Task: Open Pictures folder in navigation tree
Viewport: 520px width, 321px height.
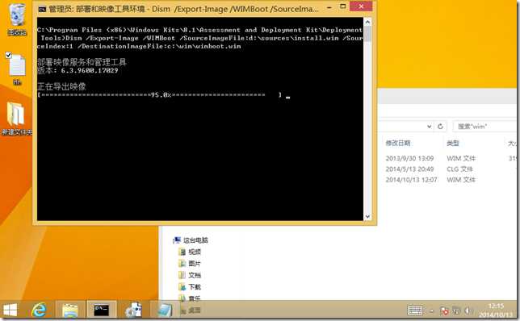Action: click(x=190, y=264)
